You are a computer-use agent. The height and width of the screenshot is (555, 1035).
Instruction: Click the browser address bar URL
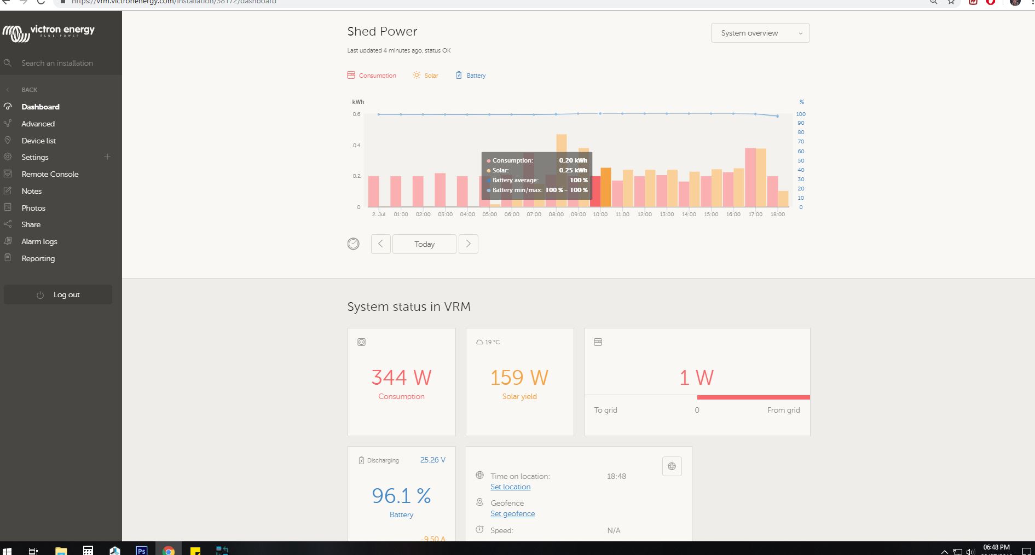(x=174, y=2)
